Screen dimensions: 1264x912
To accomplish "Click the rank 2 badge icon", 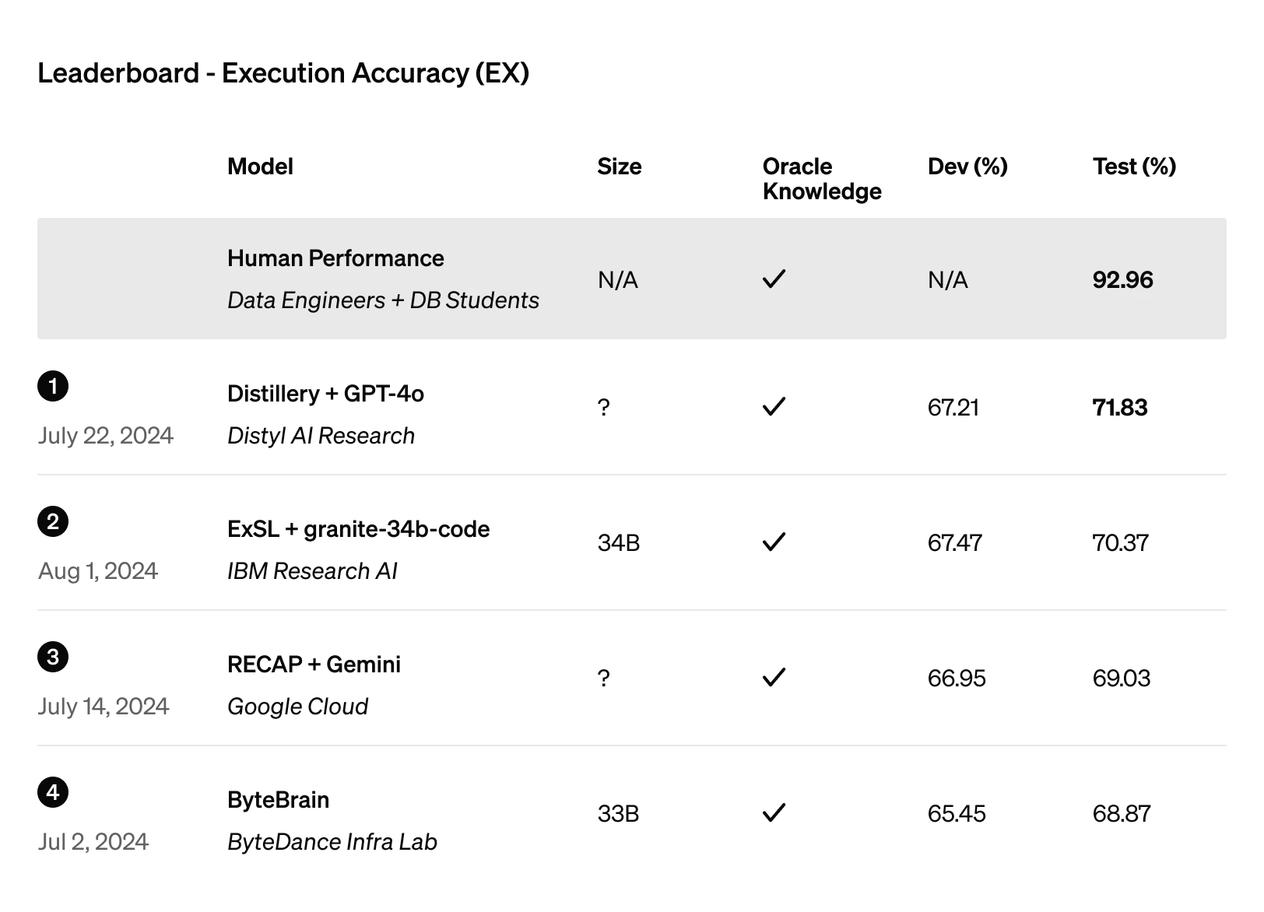I will tap(53, 521).
